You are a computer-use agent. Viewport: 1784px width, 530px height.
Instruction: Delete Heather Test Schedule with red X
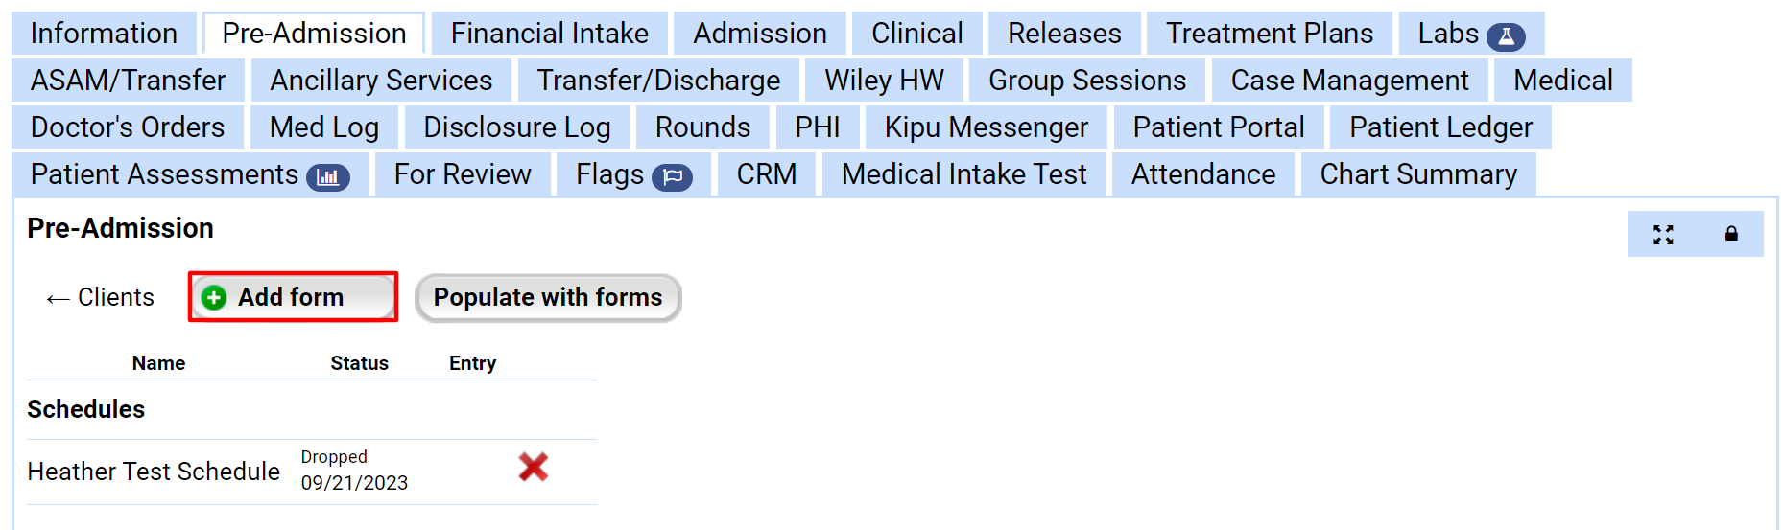click(x=534, y=468)
